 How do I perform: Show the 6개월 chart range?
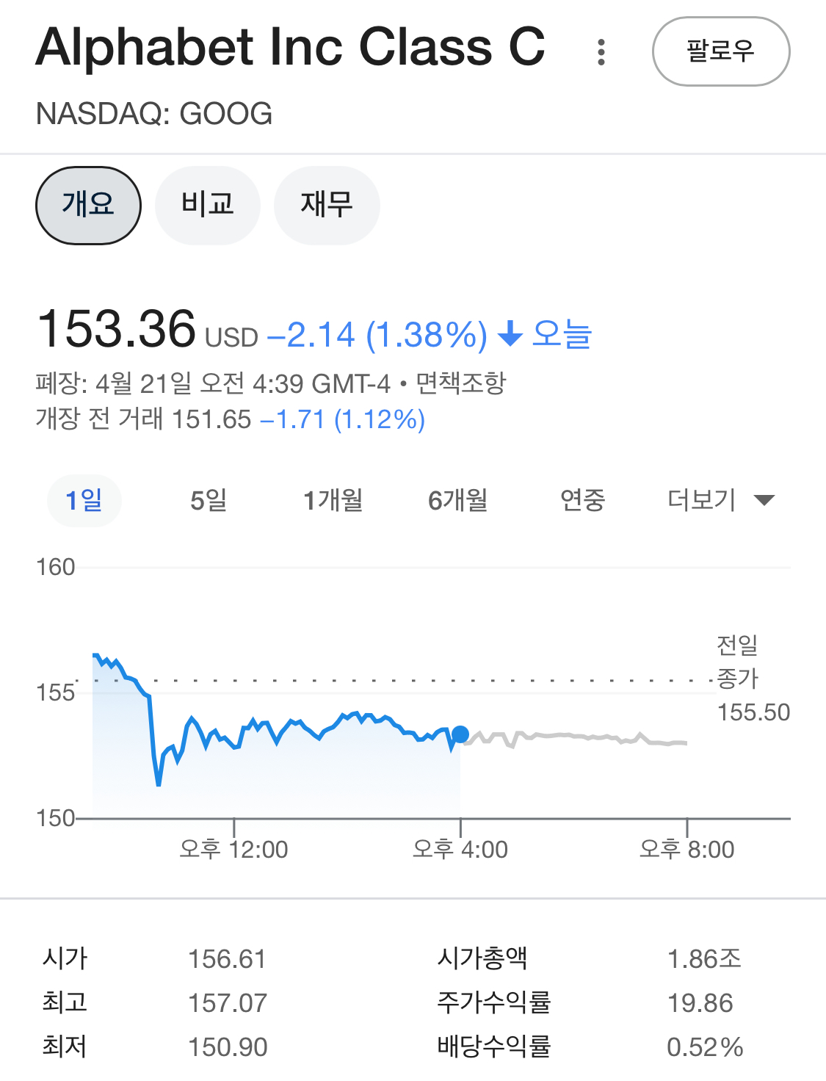458,501
